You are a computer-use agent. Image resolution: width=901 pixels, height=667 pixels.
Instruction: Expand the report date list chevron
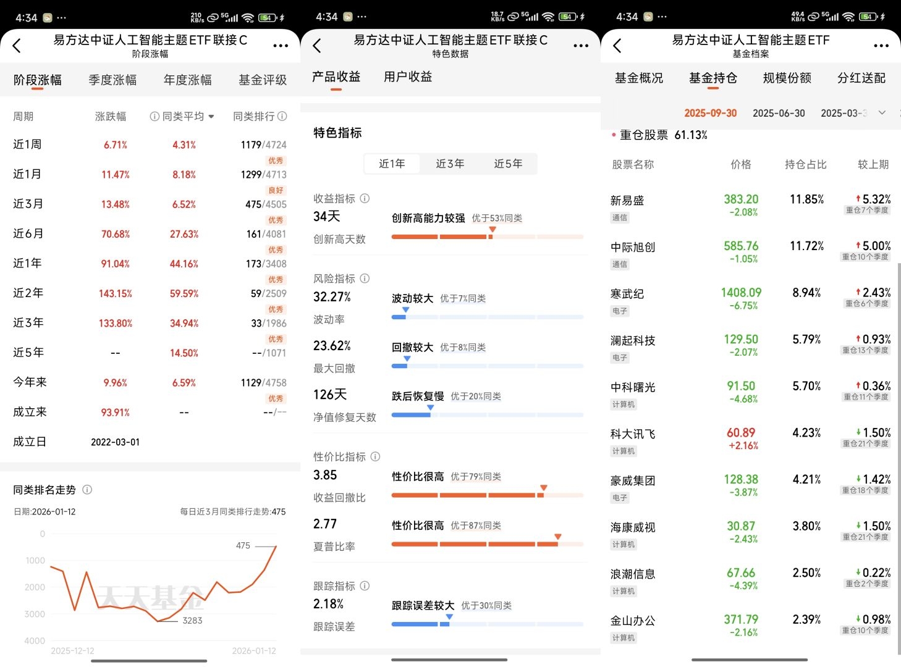[x=882, y=112]
